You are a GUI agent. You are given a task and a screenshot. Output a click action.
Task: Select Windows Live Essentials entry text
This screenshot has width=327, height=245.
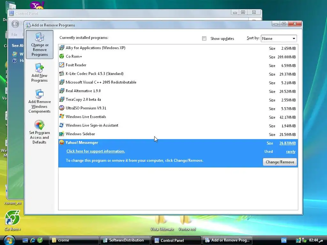(86, 117)
